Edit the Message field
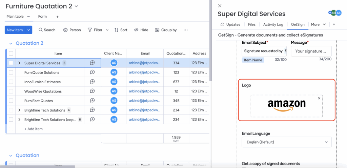The image size is (347, 168). (x=311, y=51)
